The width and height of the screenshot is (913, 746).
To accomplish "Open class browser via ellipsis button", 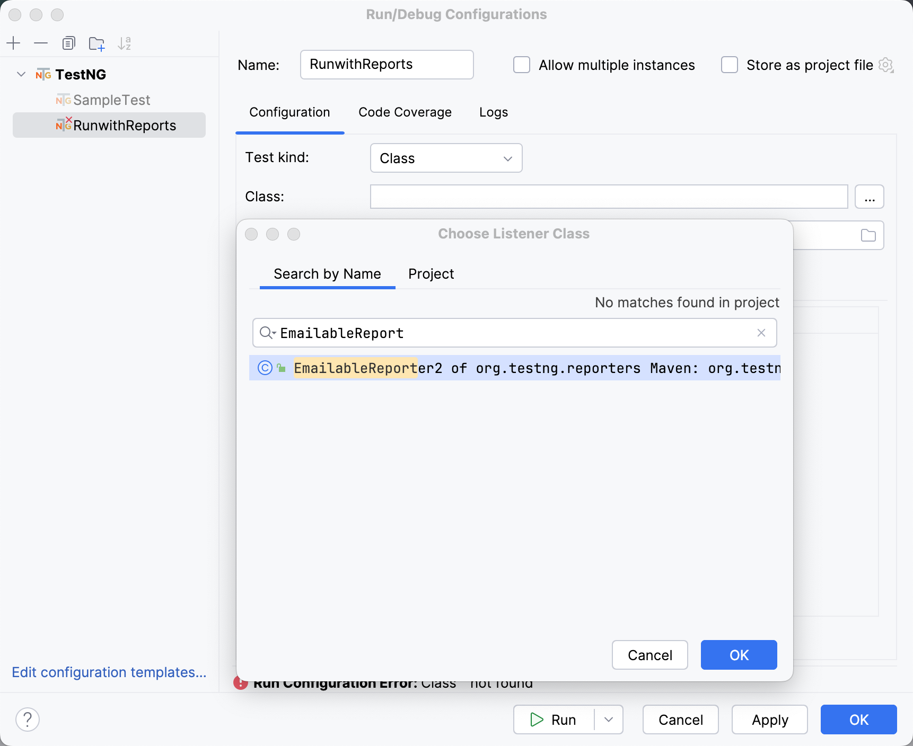I will tap(870, 197).
